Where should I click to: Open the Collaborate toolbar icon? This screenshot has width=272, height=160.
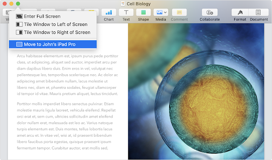point(210,12)
